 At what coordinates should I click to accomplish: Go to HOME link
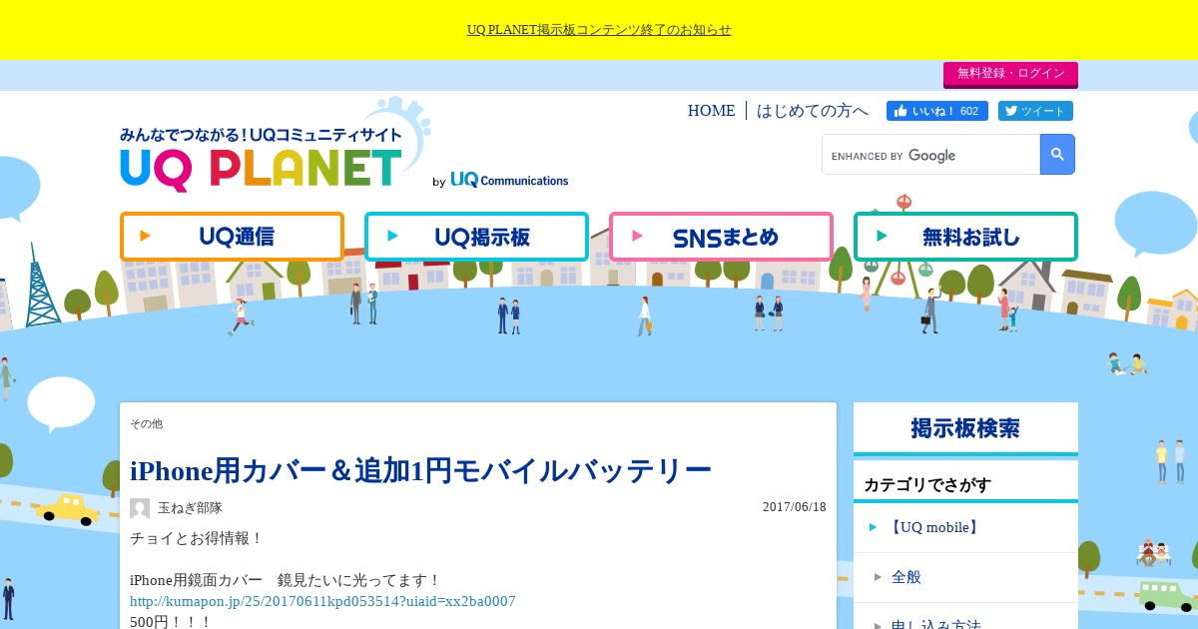click(x=711, y=111)
